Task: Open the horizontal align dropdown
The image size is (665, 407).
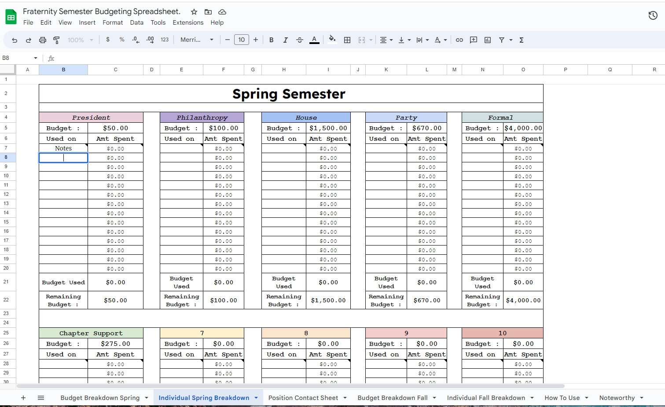Action: [386, 40]
